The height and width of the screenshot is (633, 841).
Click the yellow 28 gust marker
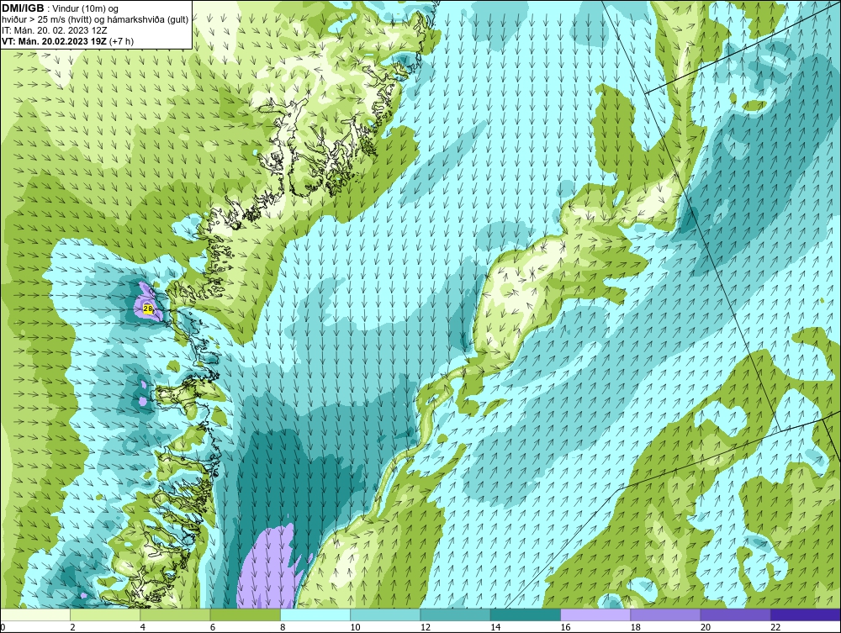point(148,309)
